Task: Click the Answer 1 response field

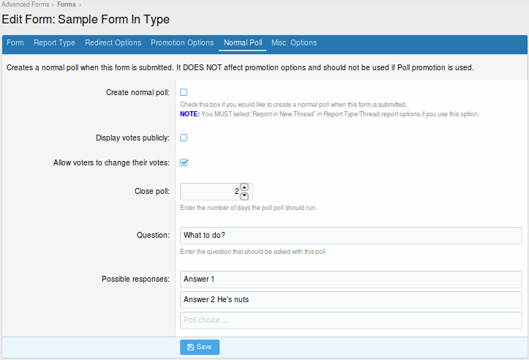Action: pos(350,280)
